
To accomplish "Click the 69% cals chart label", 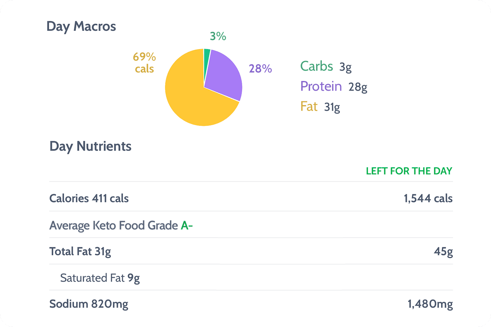I will click(144, 62).
